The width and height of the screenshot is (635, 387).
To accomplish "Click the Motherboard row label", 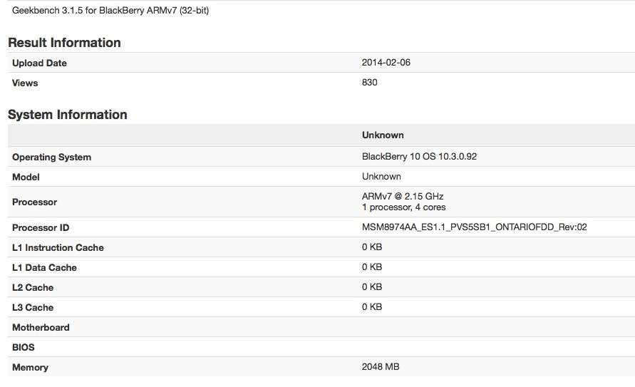I will (x=41, y=328).
